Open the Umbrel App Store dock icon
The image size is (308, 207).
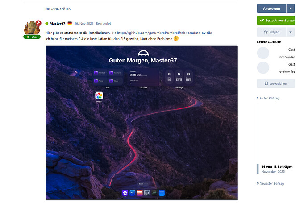(x=133, y=193)
